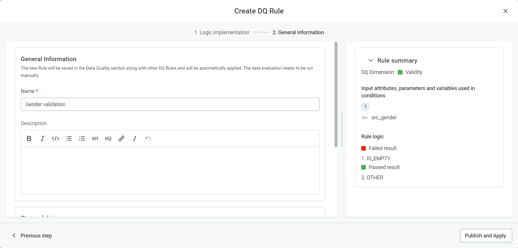Add a numbered list to description
518x248 pixels.
82,139
